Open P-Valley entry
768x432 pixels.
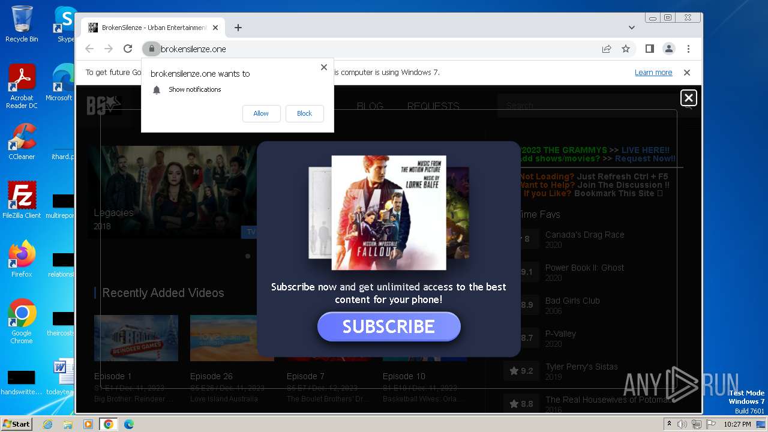click(560, 334)
